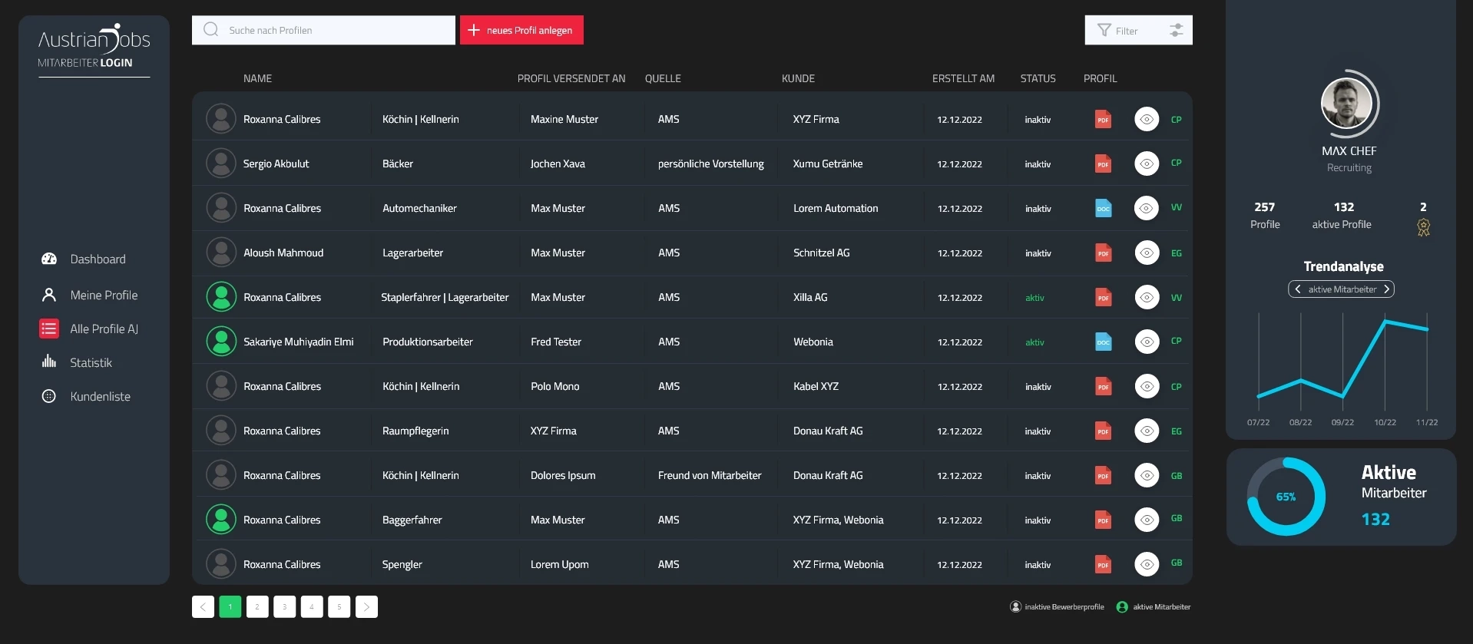Open PDF file for Sergio Akbulut
Screen dimensions: 1473x644
(x=1103, y=163)
